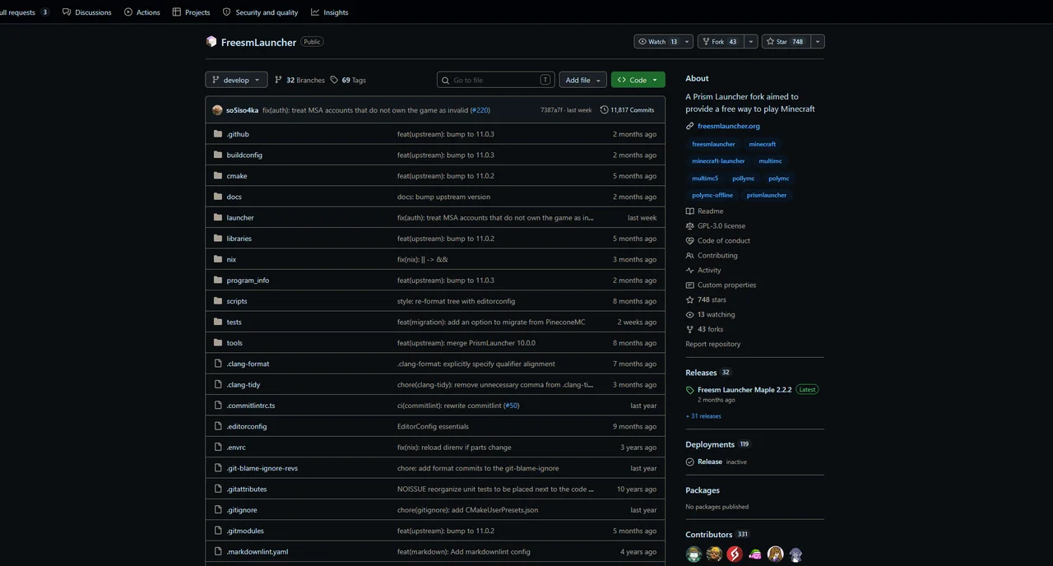Image resolution: width=1053 pixels, height=566 pixels.
Task: Click folder icon next to buildconfig
Action: tap(218, 155)
